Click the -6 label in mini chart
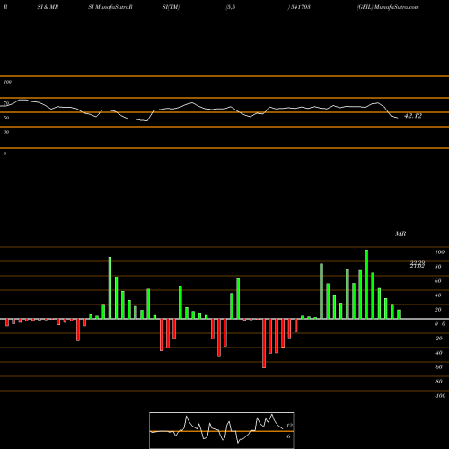Image resolution: width=449 pixels, height=449 pixels. pyautogui.click(x=287, y=436)
